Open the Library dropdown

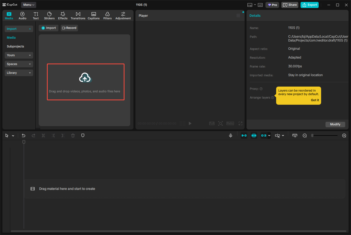pos(19,73)
